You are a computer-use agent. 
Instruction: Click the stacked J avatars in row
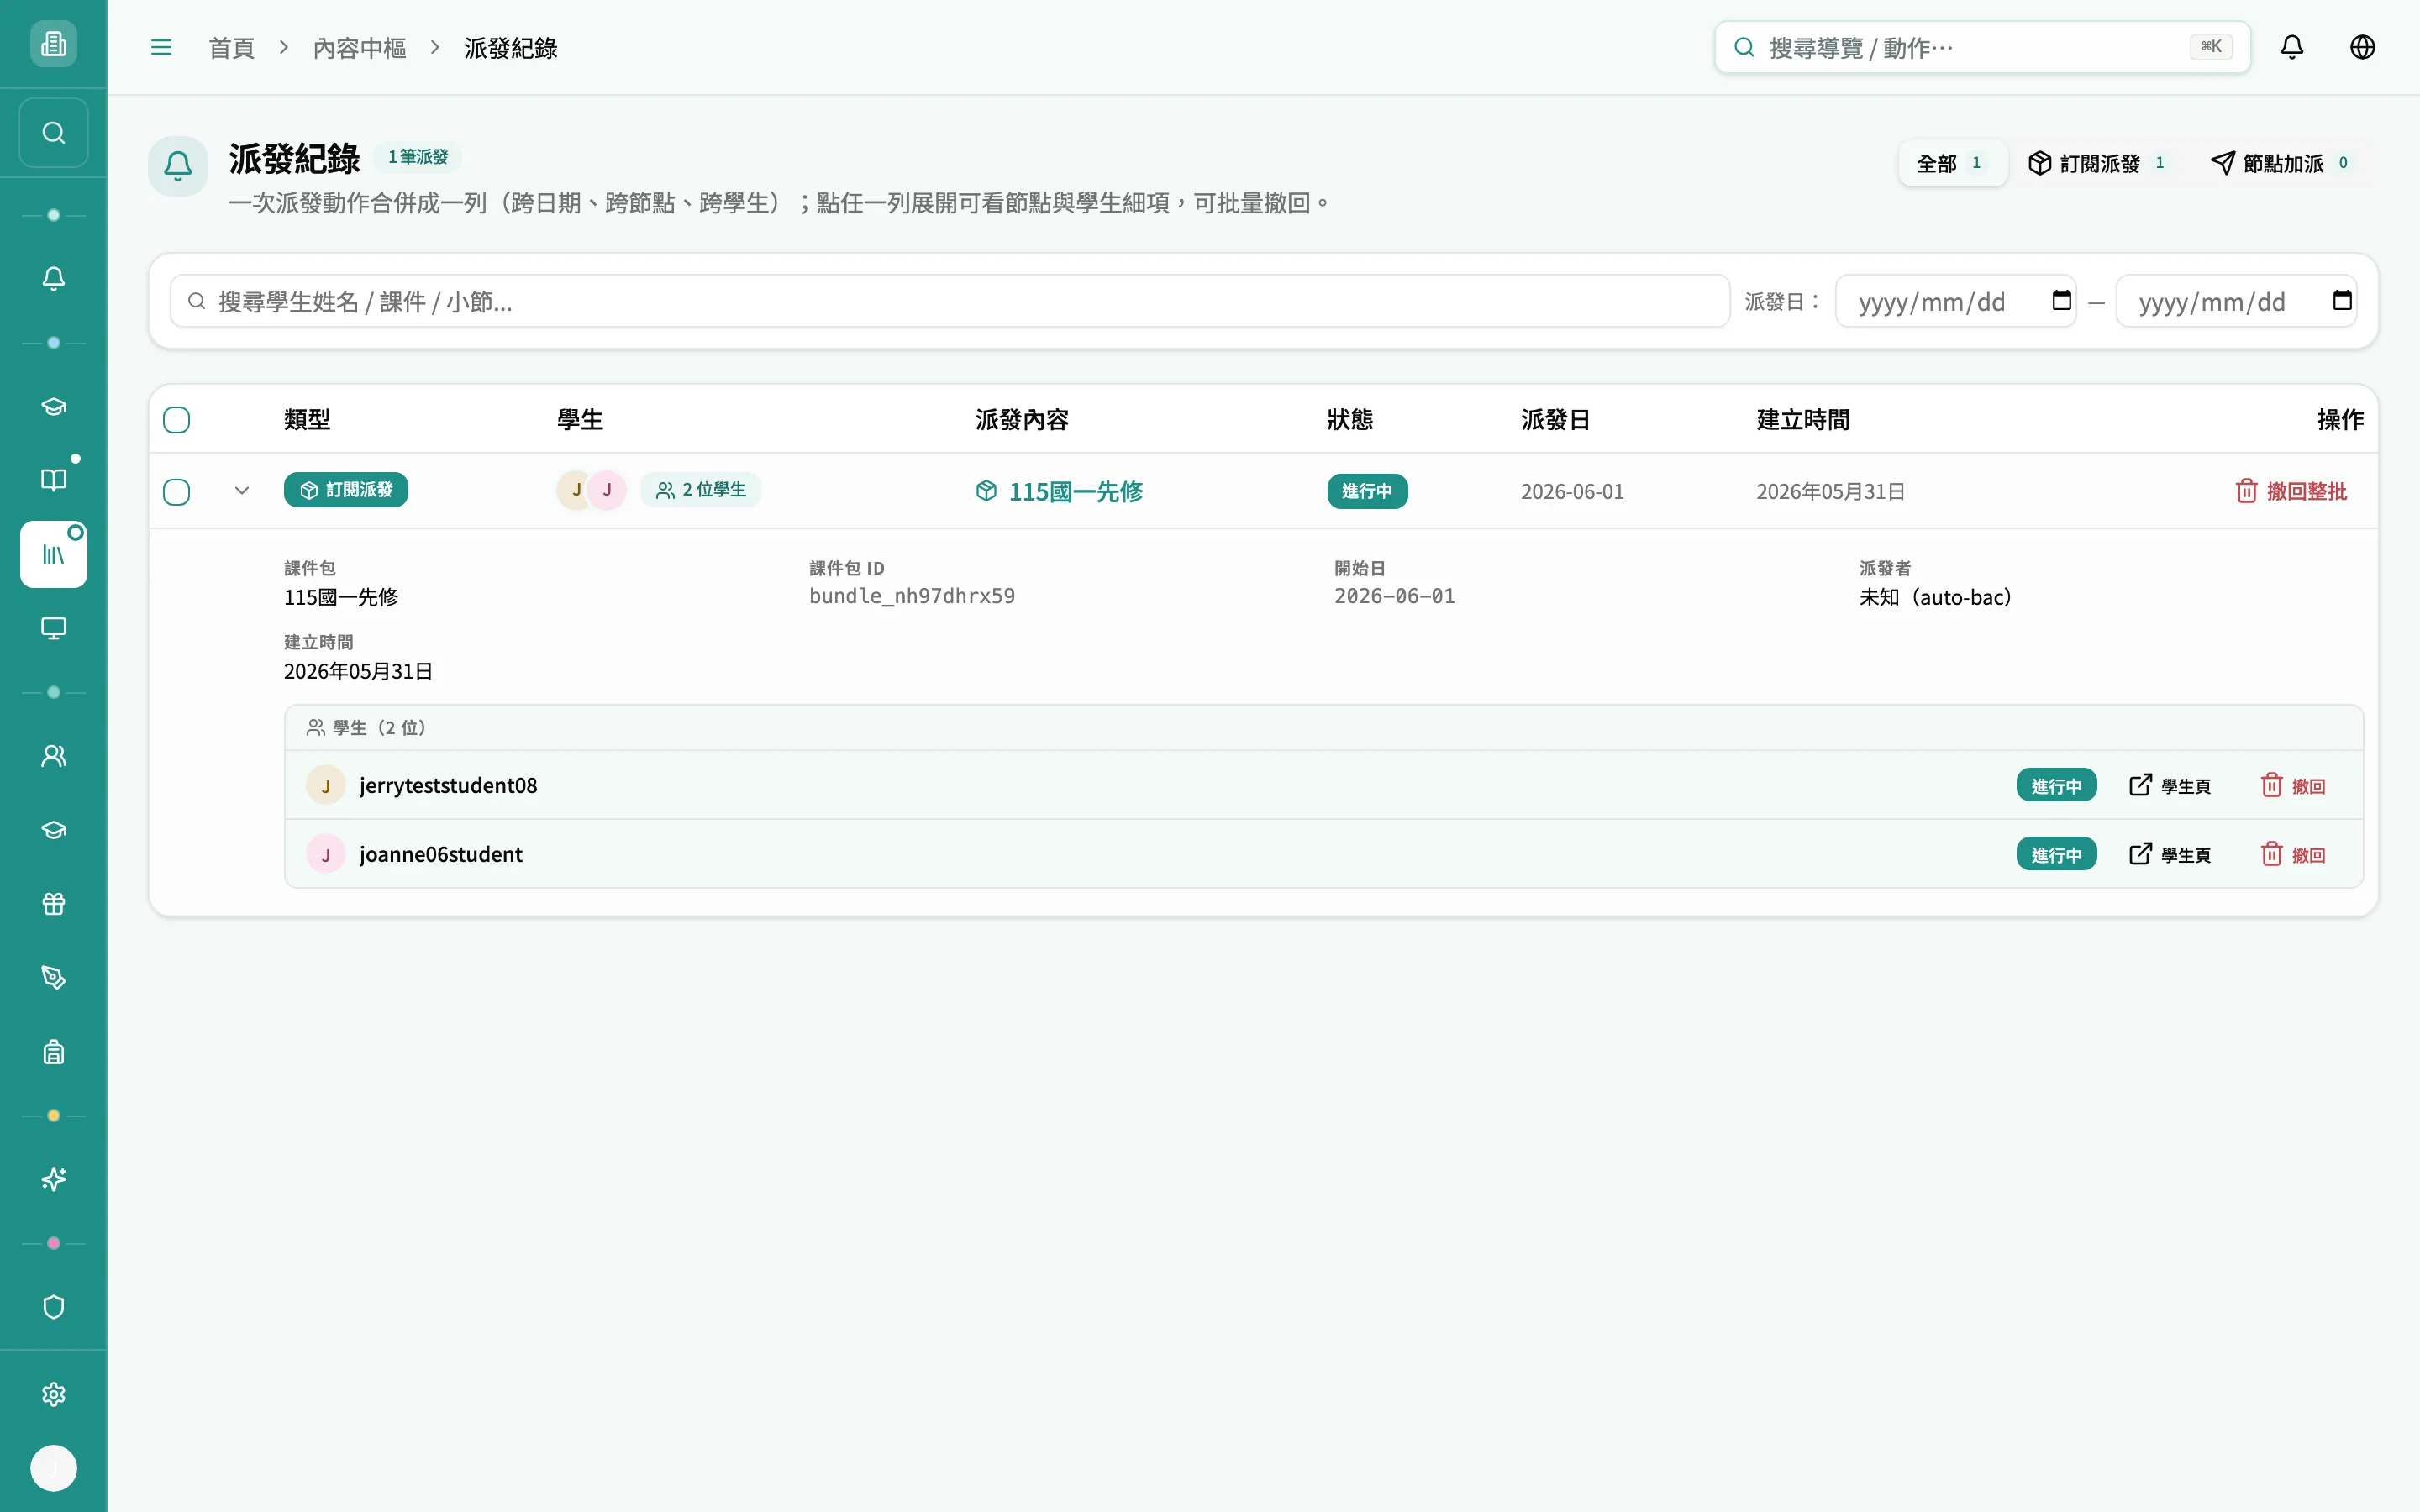591,490
